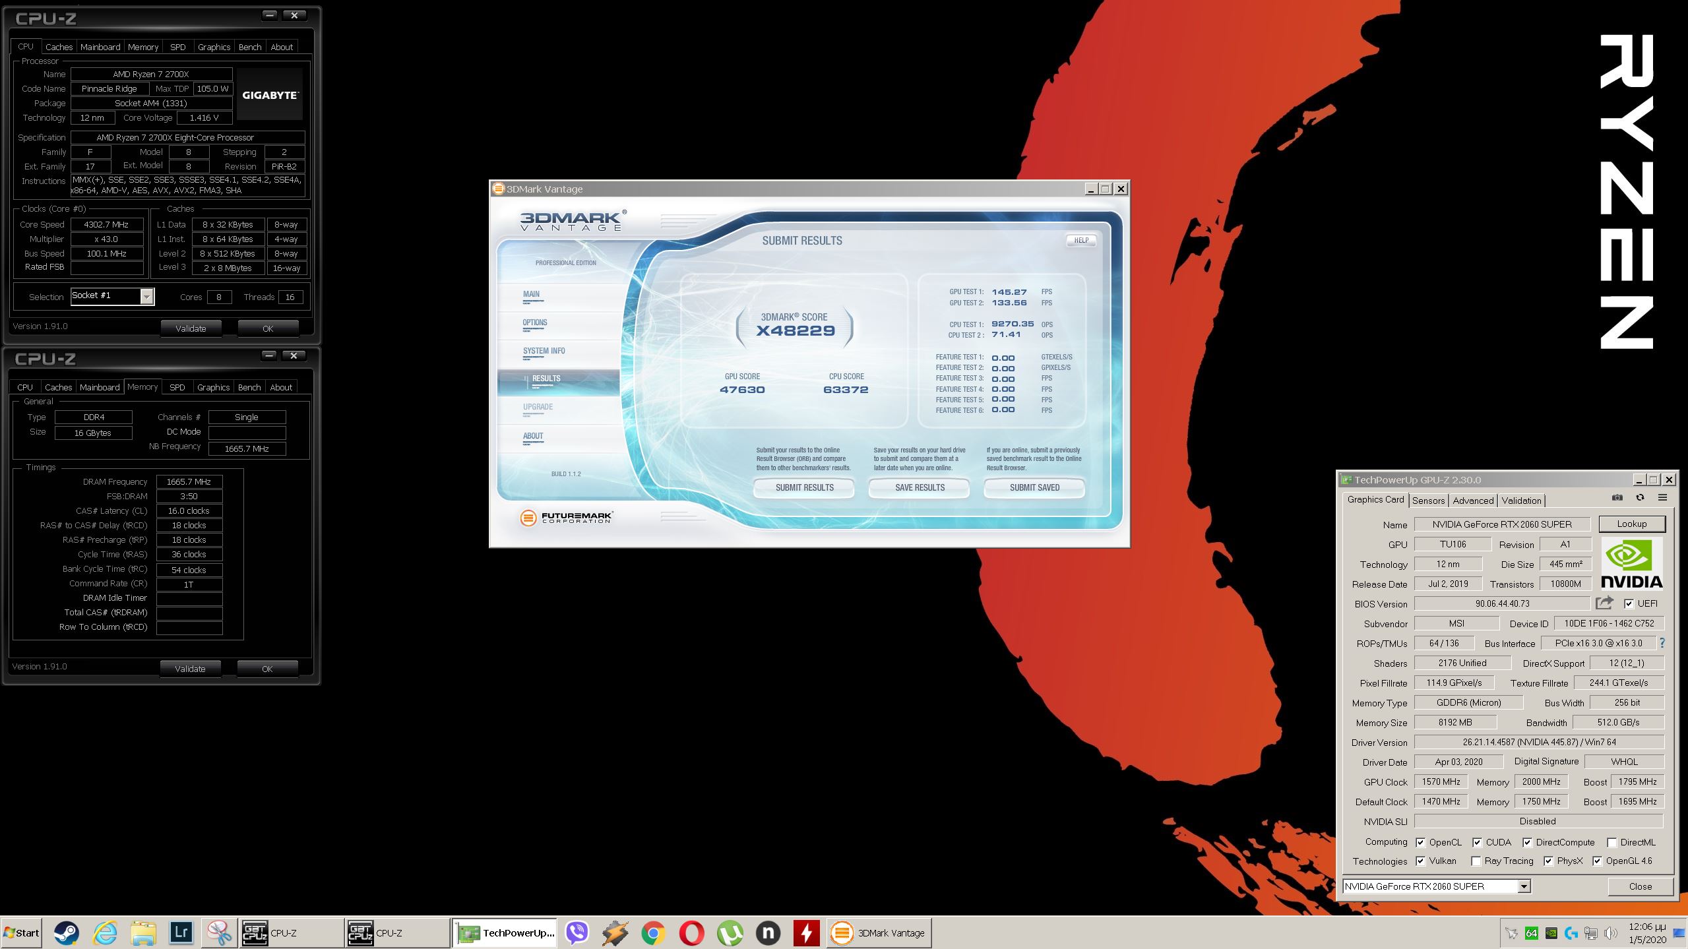
Task: Open Graphics tab in bottom CPU-Z window
Action: (x=213, y=387)
